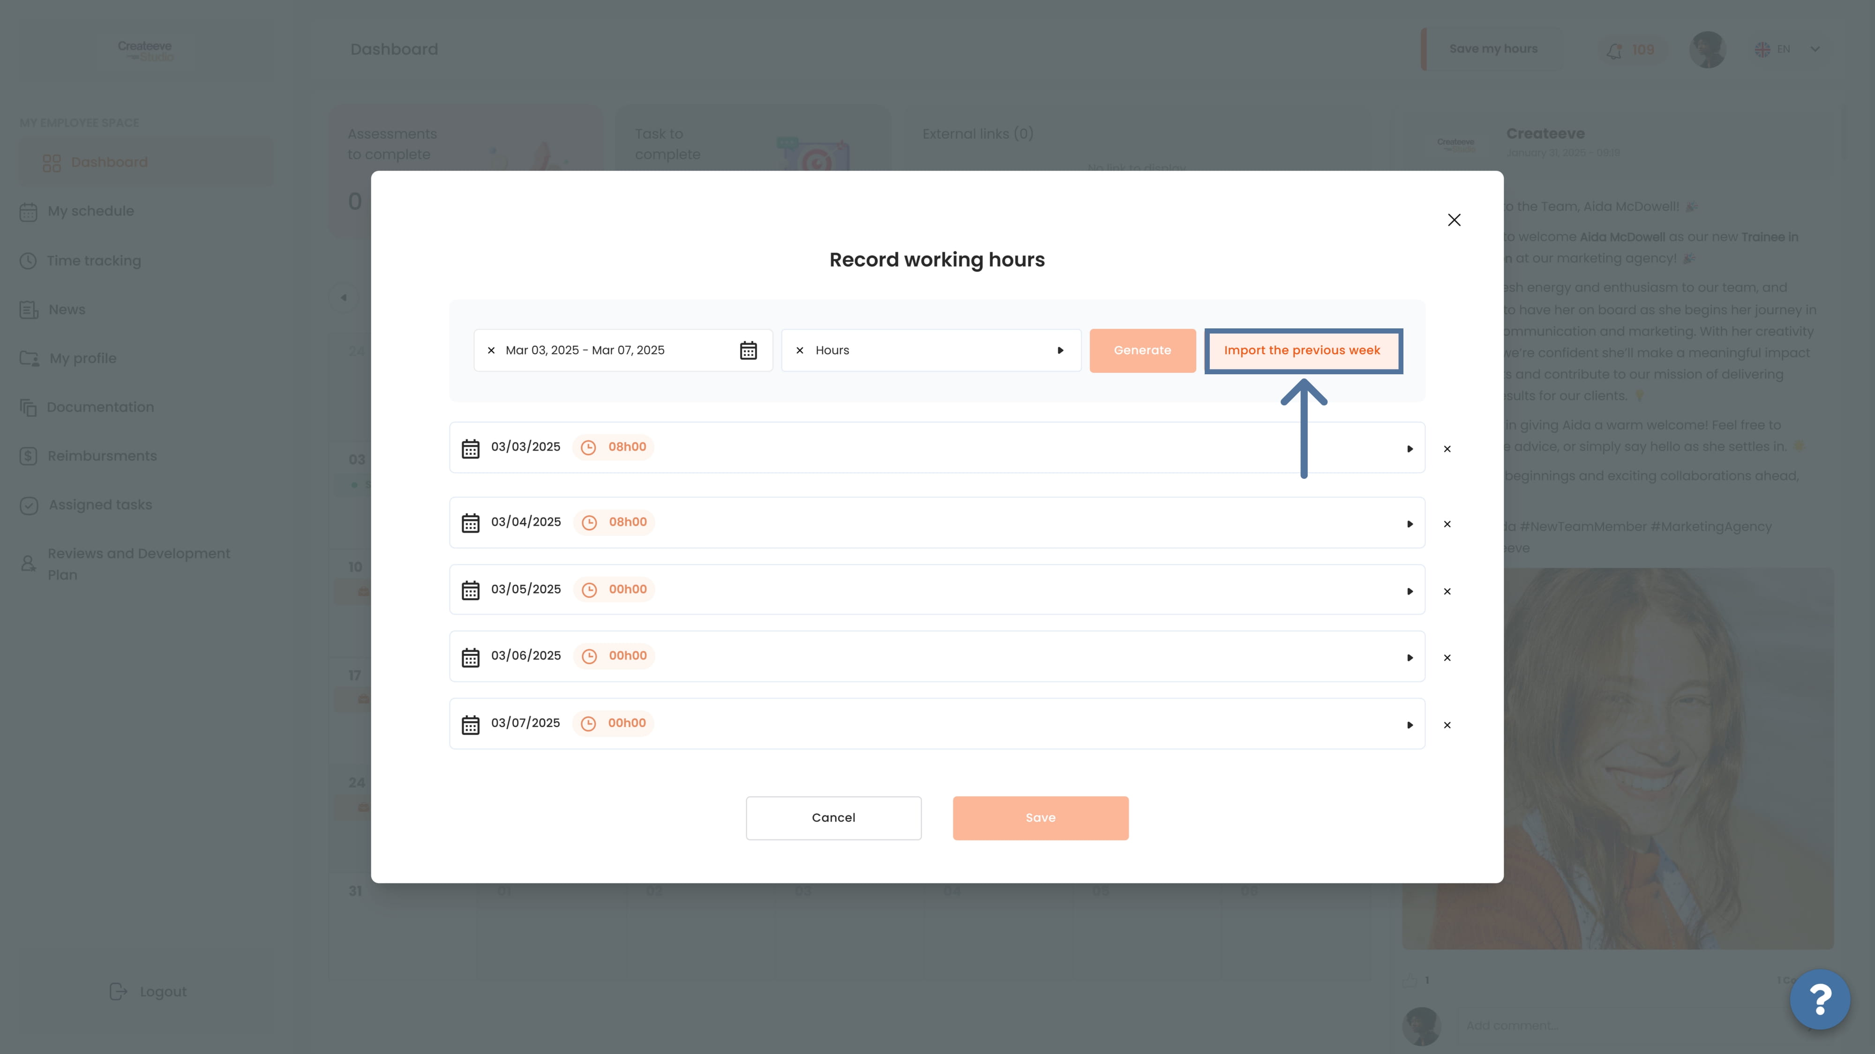Click the 03/03/2025 date text
This screenshot has width=1875, height=1054.
point(525,446)
